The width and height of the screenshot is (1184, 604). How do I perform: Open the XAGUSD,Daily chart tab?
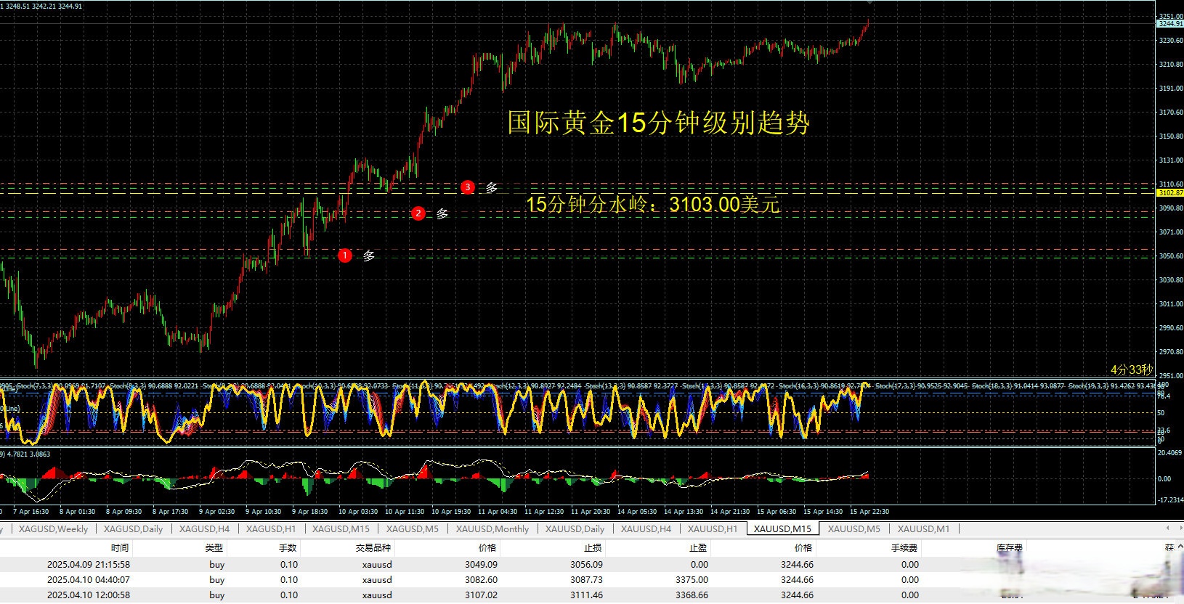133,528
